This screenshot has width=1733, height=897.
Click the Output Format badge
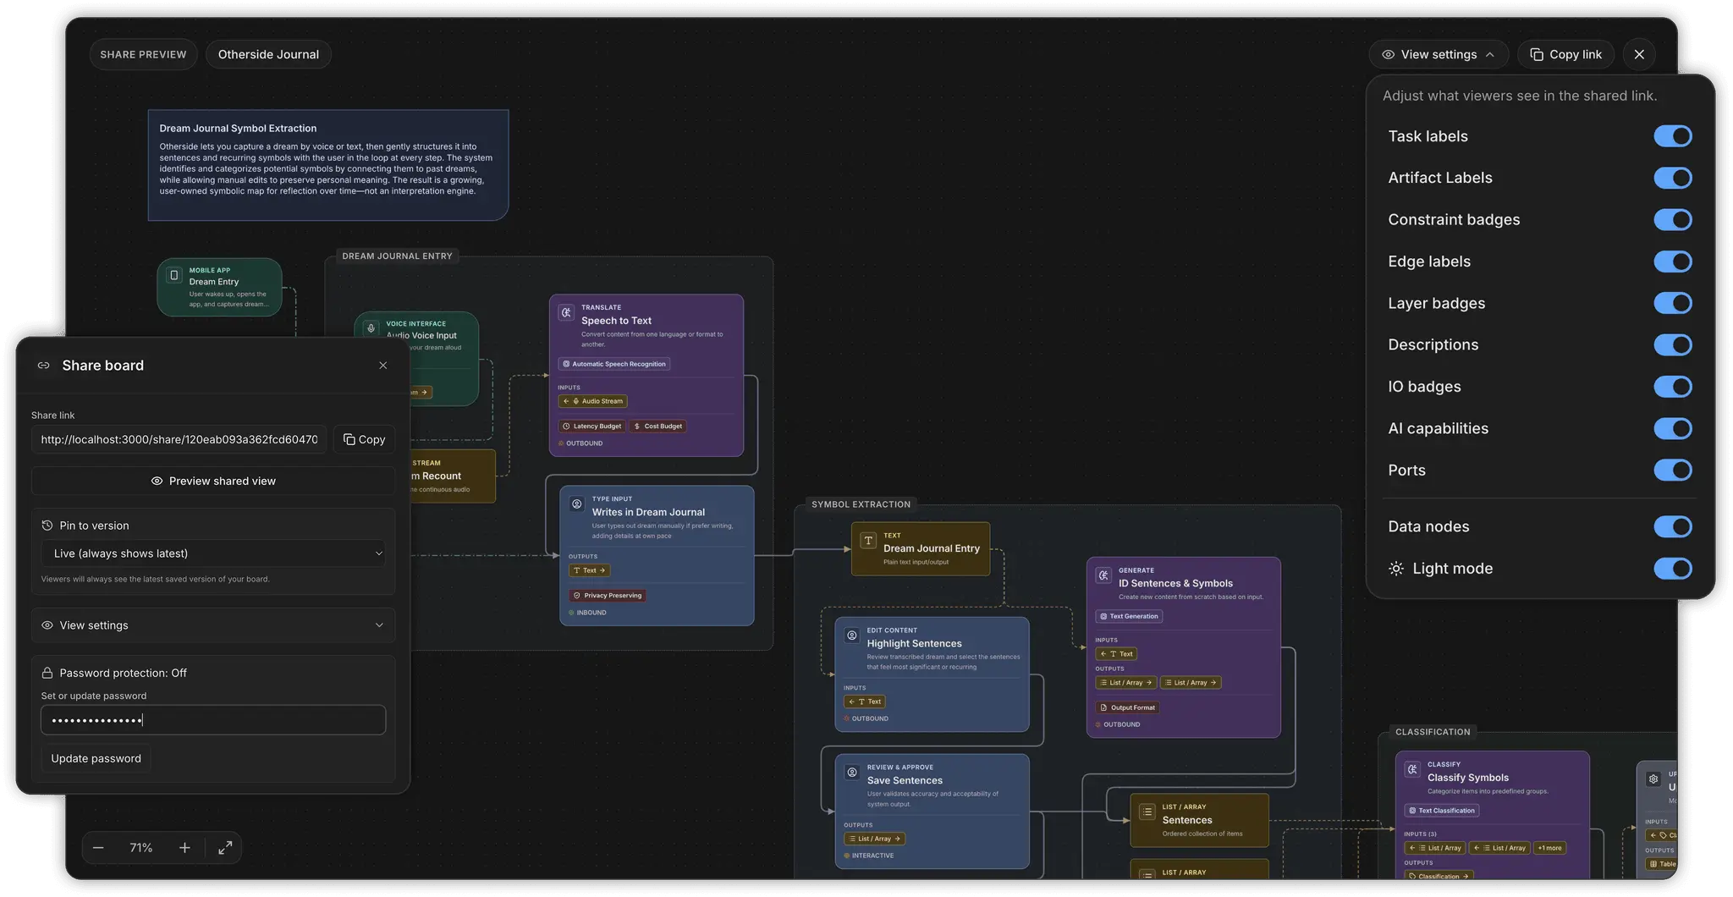pos(1127,707)
